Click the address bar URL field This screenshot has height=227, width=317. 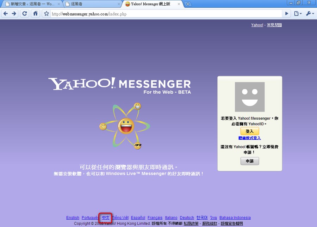pyautogui.click(x=166, y=14)
